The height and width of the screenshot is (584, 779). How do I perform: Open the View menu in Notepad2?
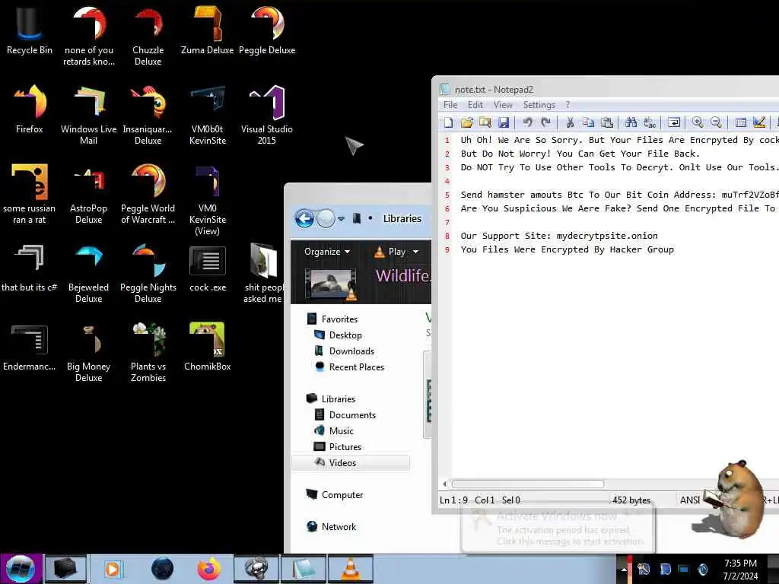503,105
